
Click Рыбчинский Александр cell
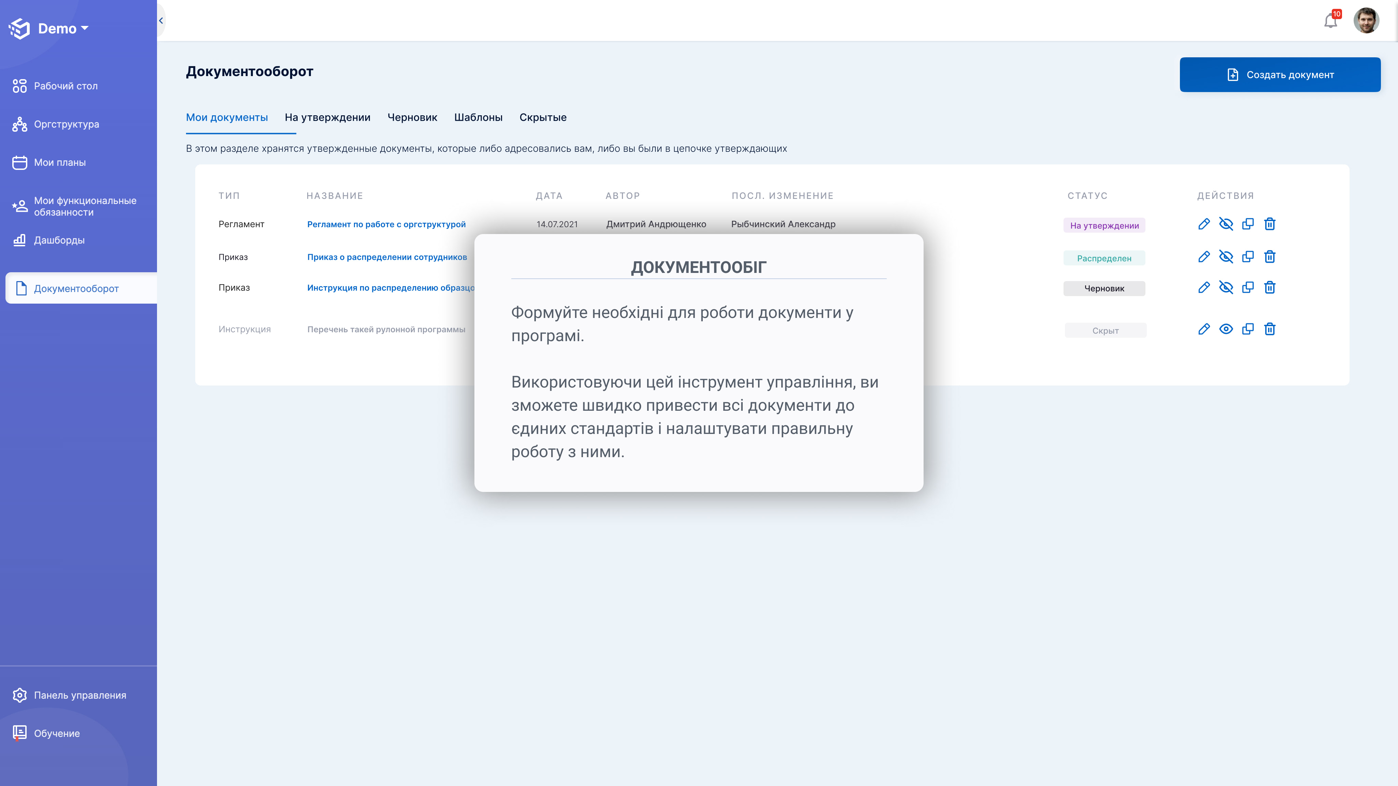(783, 224)
